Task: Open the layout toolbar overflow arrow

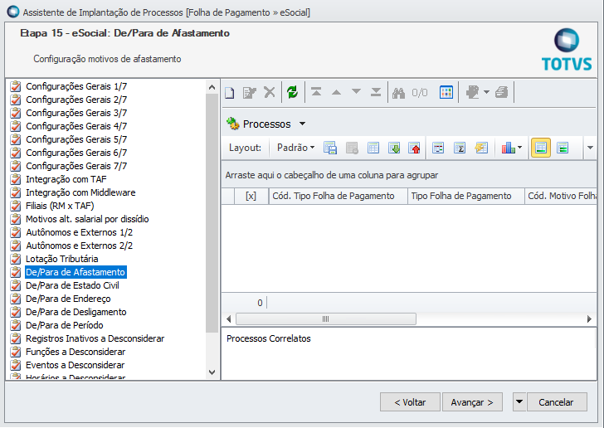Action: tap(590, 148)
